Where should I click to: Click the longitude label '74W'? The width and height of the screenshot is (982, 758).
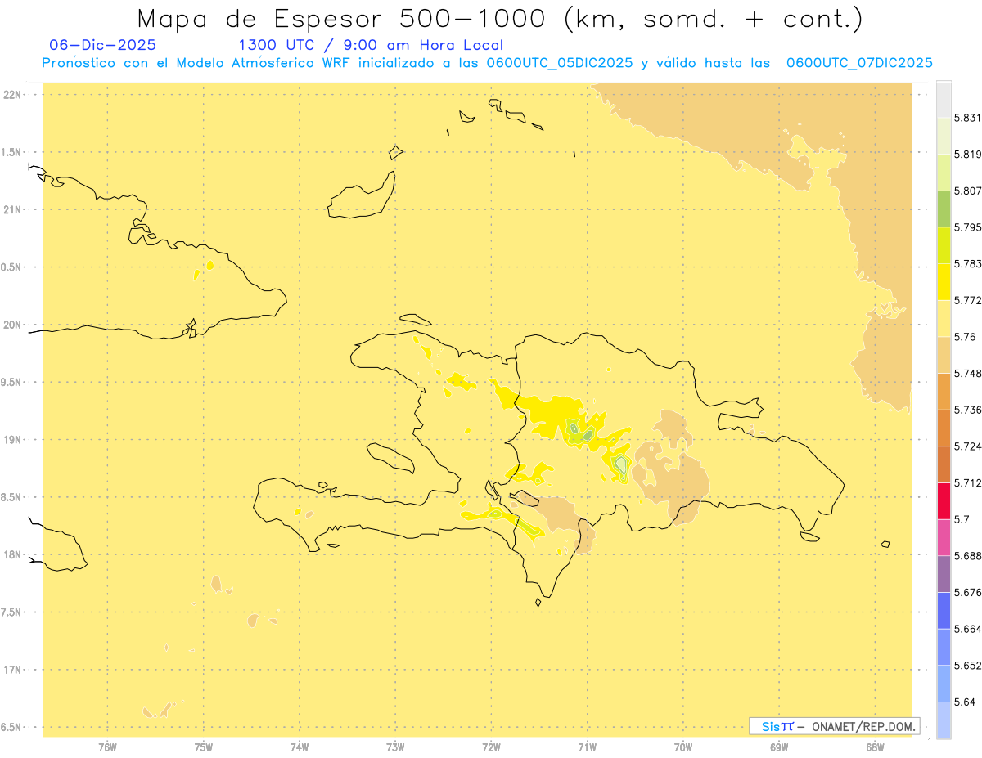pos(300,747)
